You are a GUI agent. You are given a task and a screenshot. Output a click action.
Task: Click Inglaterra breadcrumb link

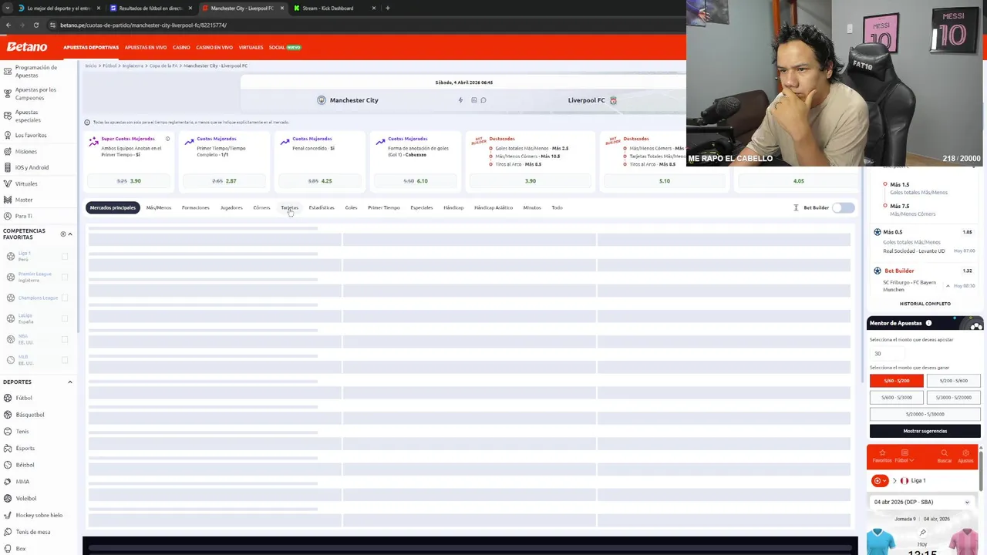(x=133, y=66)
